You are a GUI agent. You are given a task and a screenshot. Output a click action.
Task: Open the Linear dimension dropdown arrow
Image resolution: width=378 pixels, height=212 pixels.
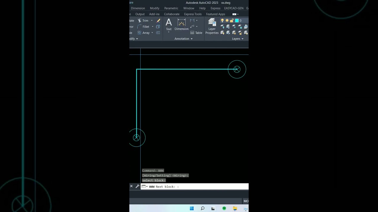(197, 21)
